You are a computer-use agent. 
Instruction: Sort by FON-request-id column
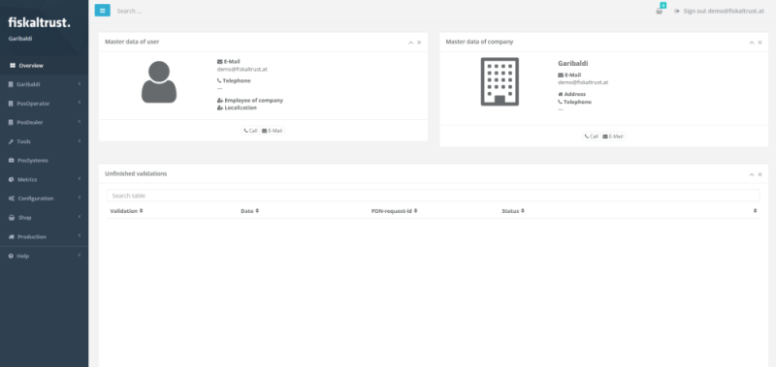394,211
